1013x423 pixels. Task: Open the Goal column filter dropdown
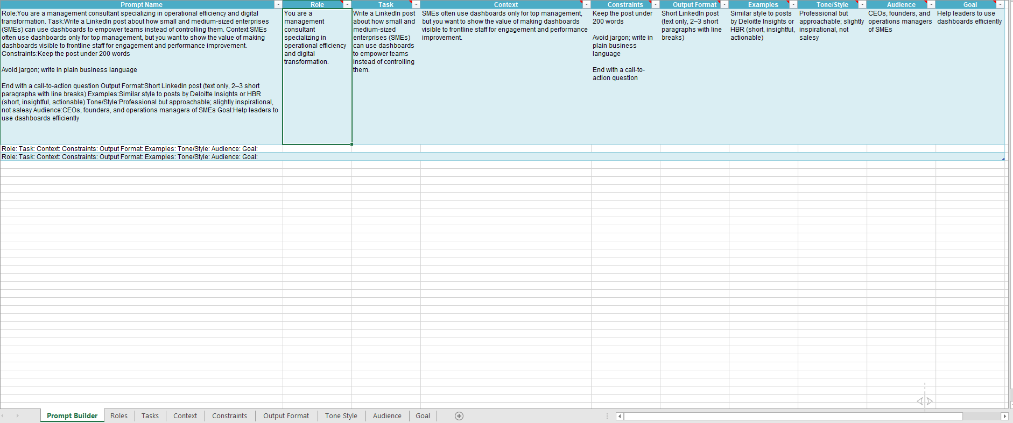pyautogui.click(x=1000, y=4)
